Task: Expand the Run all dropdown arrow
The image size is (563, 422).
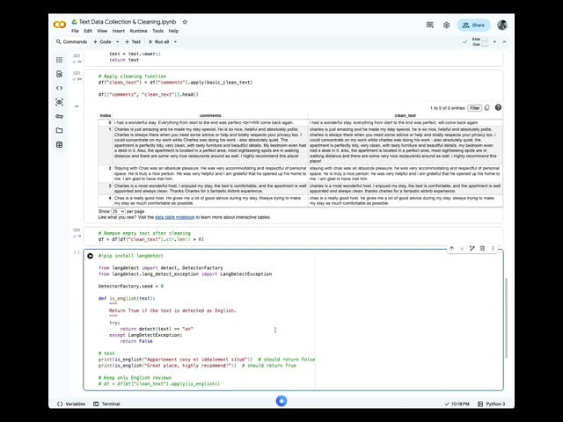Action: point(176,41)
